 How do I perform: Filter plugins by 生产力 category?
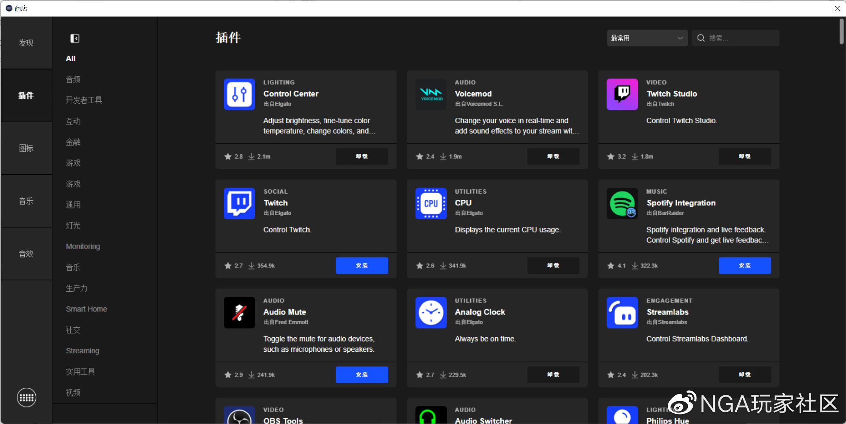coord(77,288)
